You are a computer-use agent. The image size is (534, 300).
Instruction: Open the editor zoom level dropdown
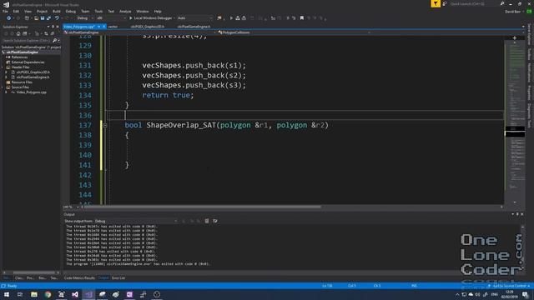click(x=70, y=207)
